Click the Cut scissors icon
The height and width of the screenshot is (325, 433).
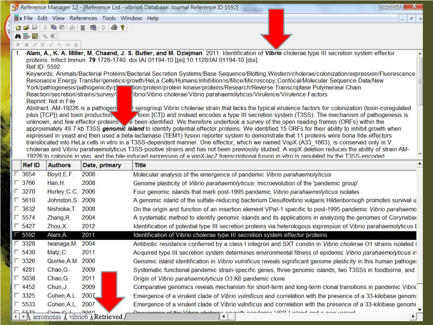pos(45,28)
